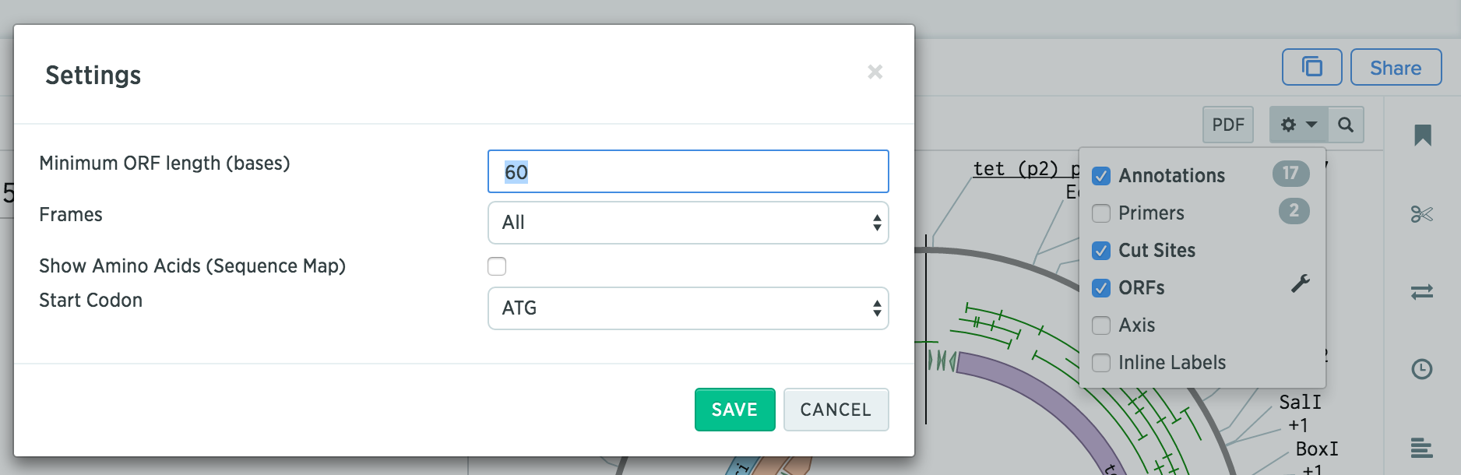Toggle the Inline Labels menu option
The width and height of the screenshot is (1461, 475).
1159,363
